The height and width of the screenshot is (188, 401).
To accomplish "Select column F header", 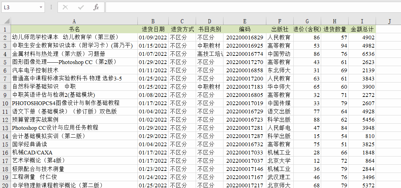I will coord(280,21).
